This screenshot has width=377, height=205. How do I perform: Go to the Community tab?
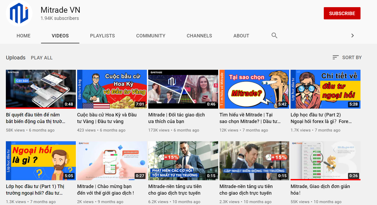click(151, 36)
